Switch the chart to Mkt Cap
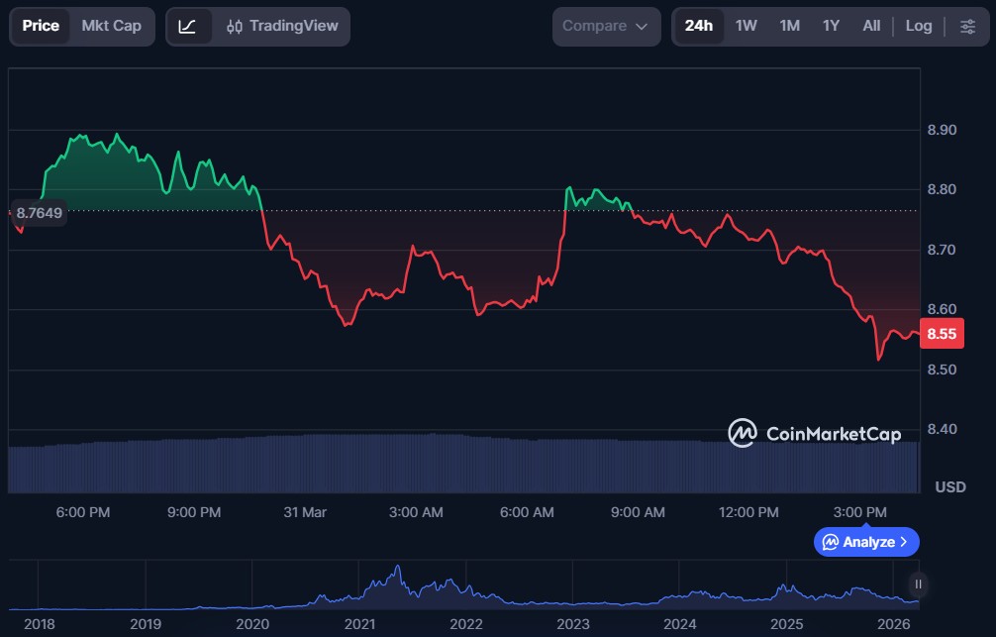 pyautogui.click(x=111, y=26)
